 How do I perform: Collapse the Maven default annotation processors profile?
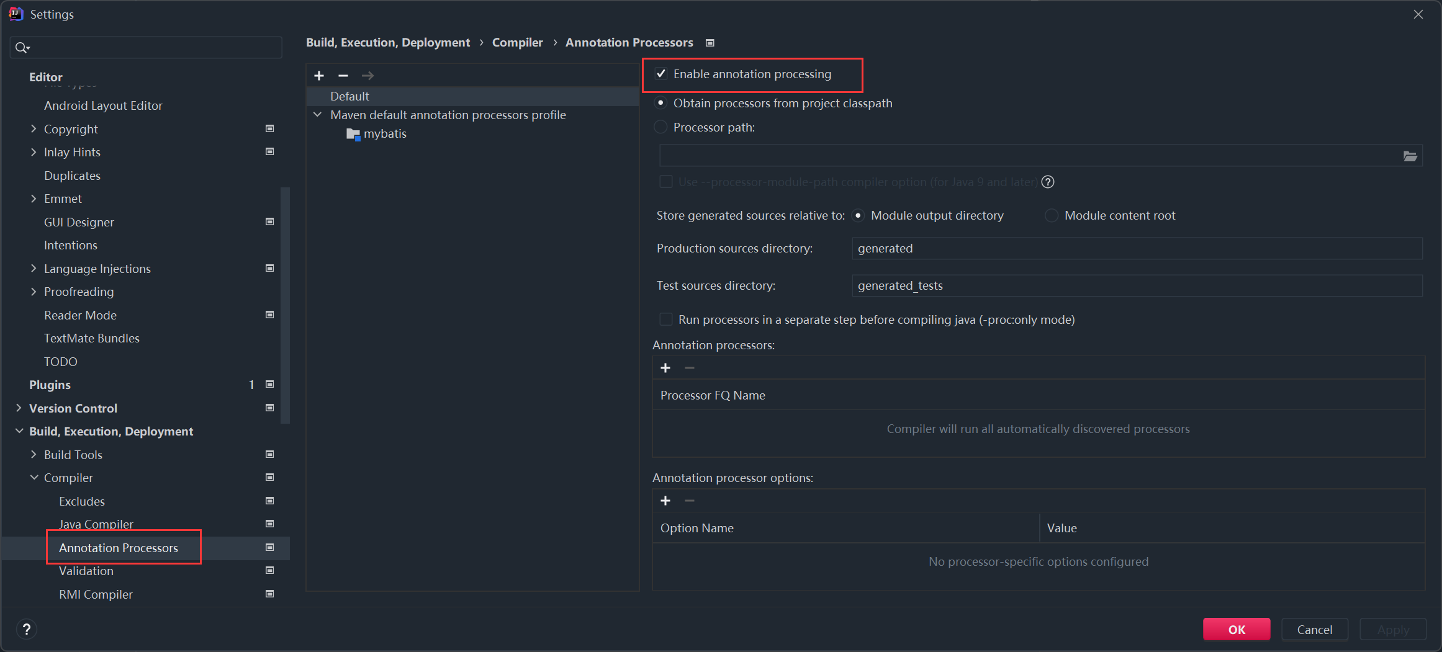pyautogui.click(x=318, y=115)
